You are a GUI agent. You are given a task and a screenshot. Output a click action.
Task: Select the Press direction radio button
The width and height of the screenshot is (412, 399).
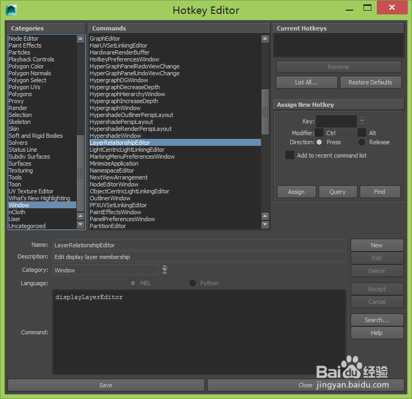pyautogui.click(x=319, y=142)
